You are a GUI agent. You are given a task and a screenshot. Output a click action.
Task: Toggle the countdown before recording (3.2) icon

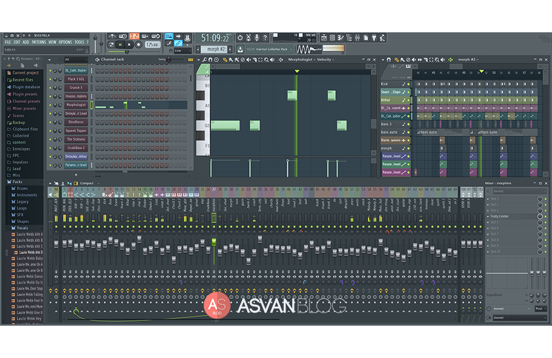pyautogui.click(x=134, y=36)
